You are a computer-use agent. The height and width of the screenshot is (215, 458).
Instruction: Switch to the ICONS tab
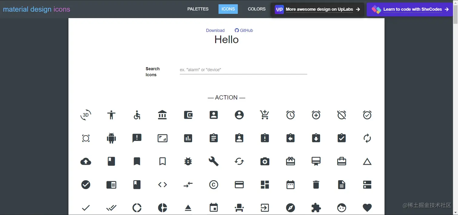tap(228, 9)
